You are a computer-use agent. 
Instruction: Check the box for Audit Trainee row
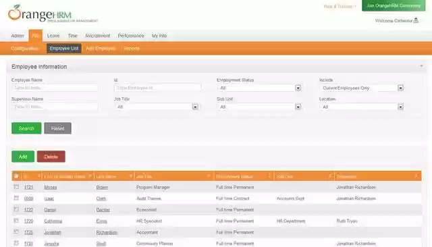point(16,198)
